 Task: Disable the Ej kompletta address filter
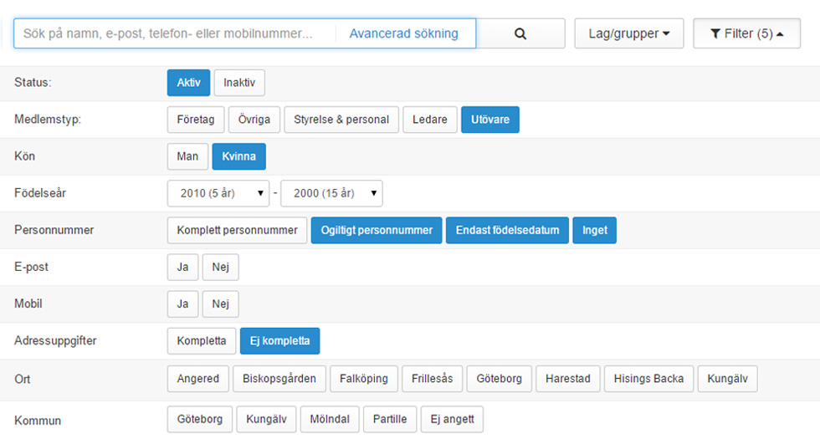279,341
